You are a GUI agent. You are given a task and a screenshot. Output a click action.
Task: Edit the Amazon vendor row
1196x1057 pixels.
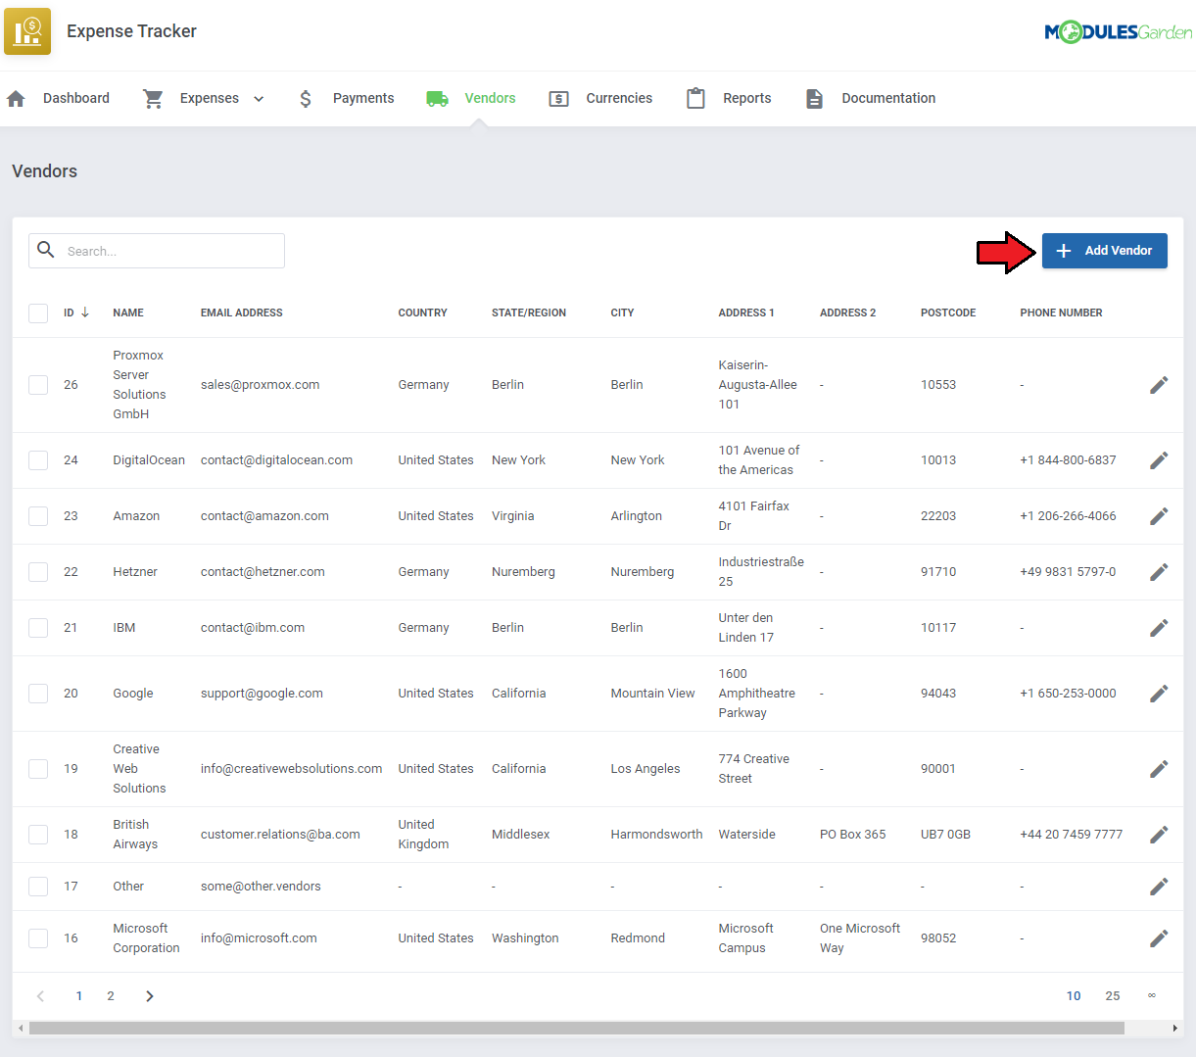pyautogui.click(x=1159, y=516)
